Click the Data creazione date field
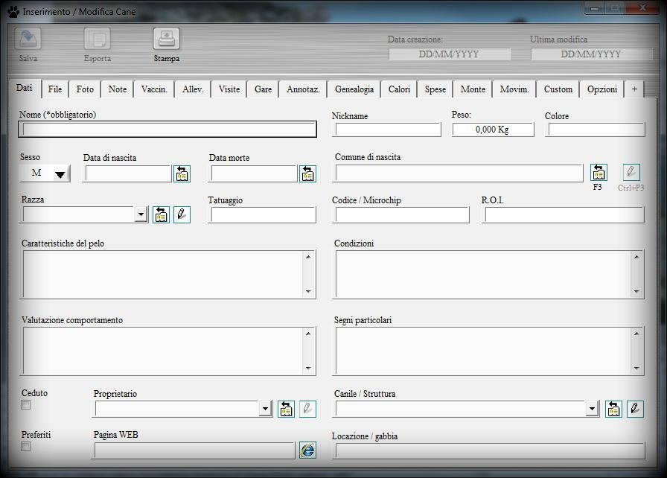This screenshot has width=667, height=478. pos(449,54)
